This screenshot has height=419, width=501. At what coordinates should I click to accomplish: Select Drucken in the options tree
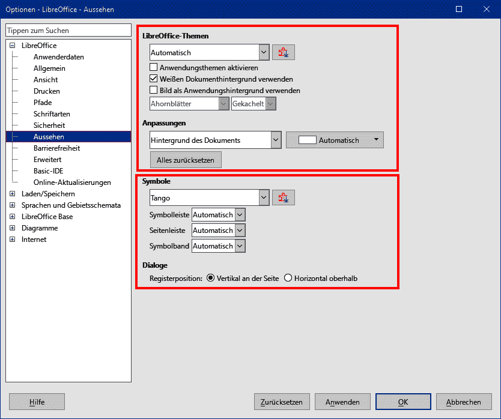tap(47, 91)
